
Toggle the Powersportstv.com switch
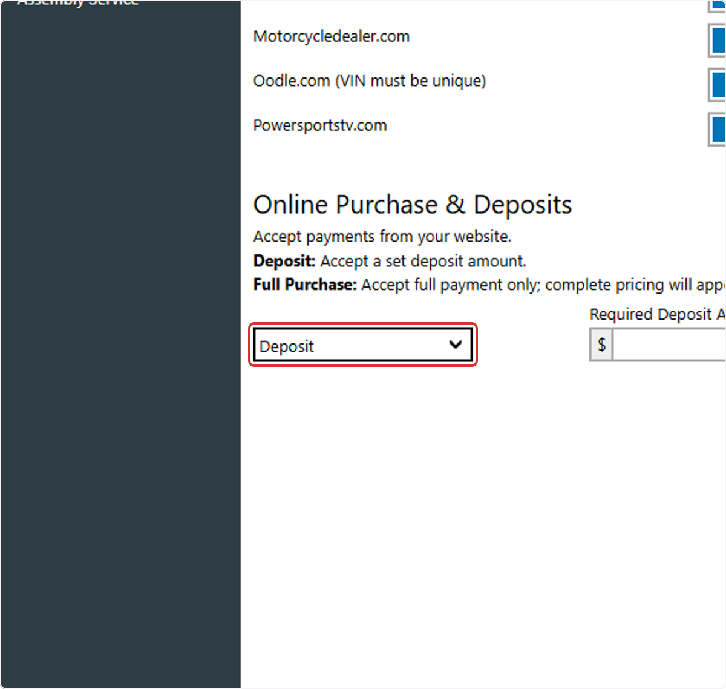[x=717, y=129]
